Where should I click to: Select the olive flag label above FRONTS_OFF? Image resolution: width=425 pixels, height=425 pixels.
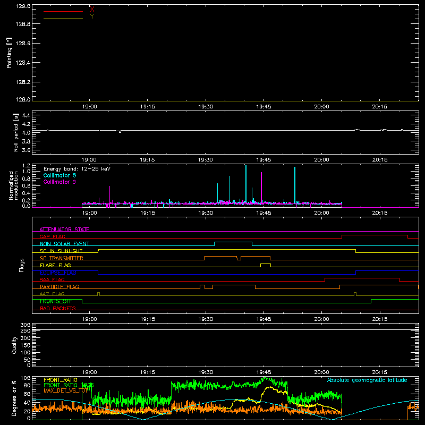pyautogui.click(x=52, y=294)
